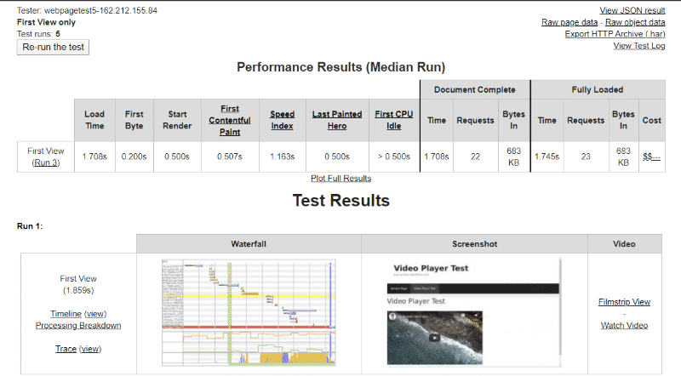
Task: Export HTTP Archive (.har) file
Action: click(615, 34)
